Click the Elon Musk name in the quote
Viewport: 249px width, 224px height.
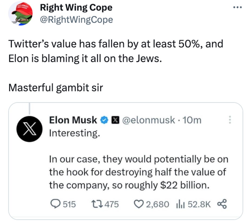click(73, 120)
